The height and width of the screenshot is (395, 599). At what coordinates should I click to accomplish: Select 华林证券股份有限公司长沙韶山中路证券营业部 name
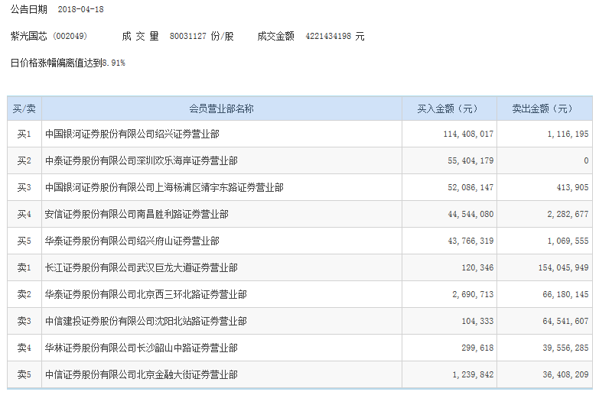(x=142, y=348)
